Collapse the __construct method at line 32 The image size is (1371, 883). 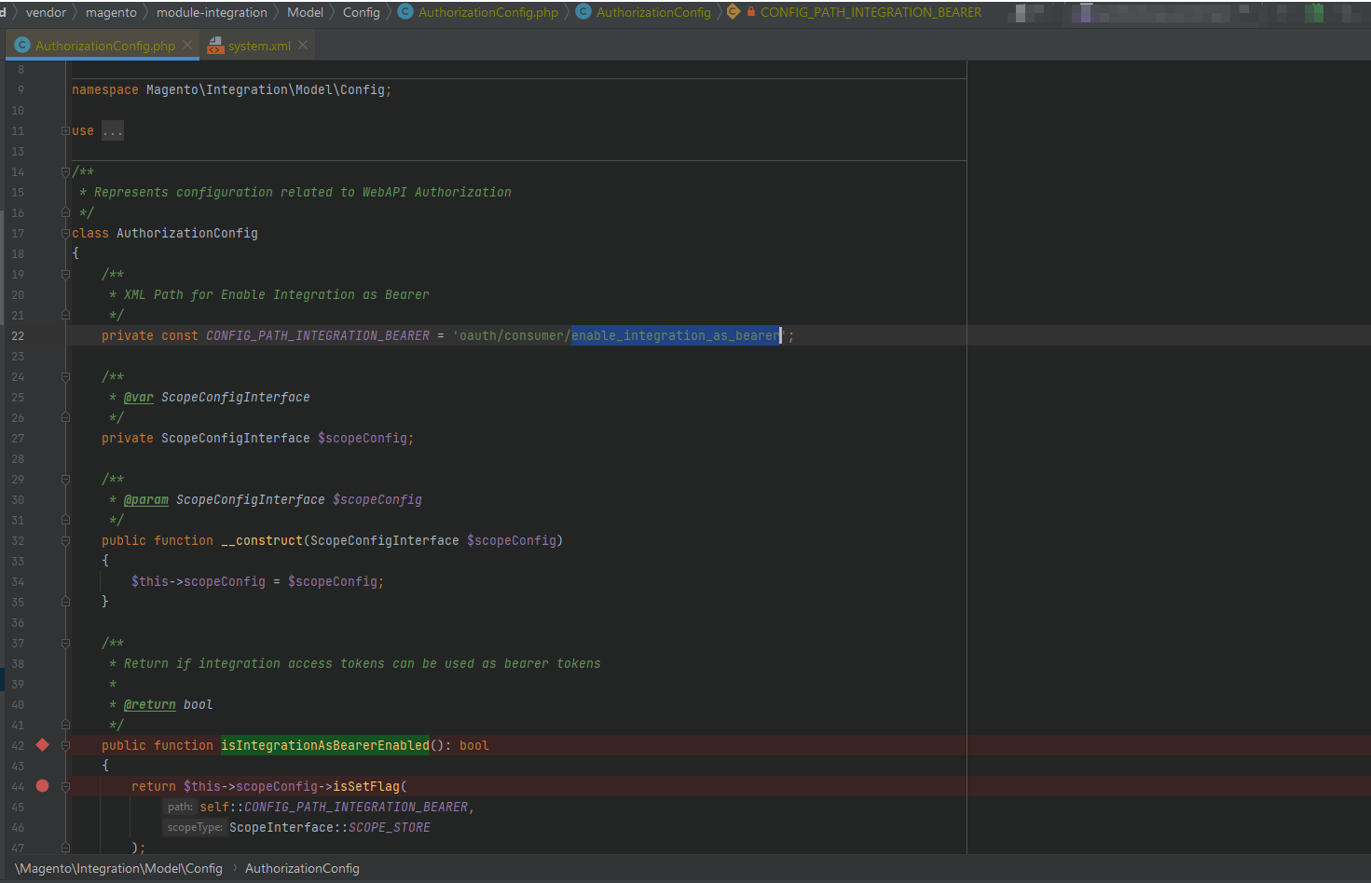click(x=65, y=540)
